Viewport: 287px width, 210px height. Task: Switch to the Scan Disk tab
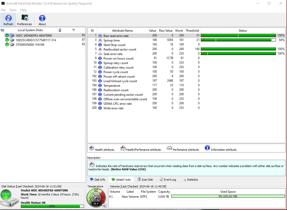145,180
